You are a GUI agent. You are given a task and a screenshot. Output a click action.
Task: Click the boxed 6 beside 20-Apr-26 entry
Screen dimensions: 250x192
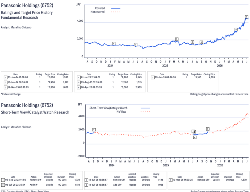(x=79, y=87)
